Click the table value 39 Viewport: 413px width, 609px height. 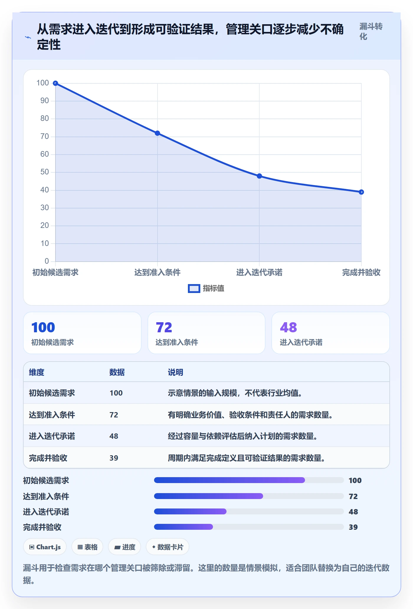point(114,458)
